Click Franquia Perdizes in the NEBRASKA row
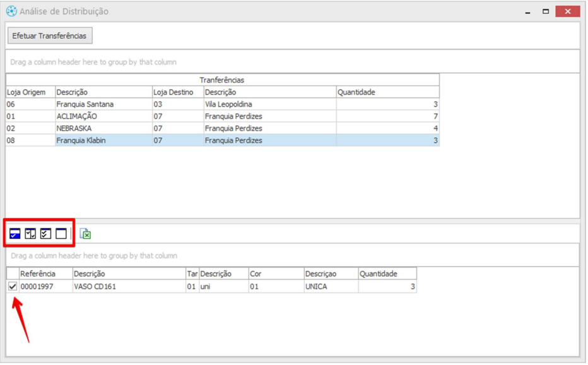 click(x=270, y=128)
